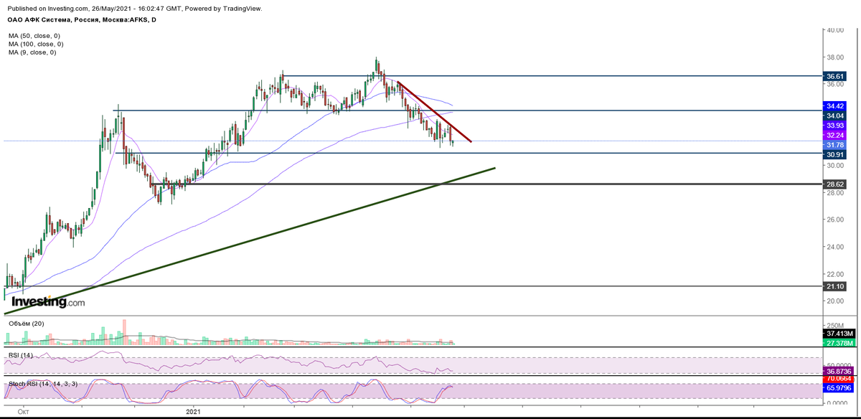The height and width of the screenshot is (419, 861).
Task: Click the 'MA (9, close, 0)' indicator label
Action: click(32, 52)
